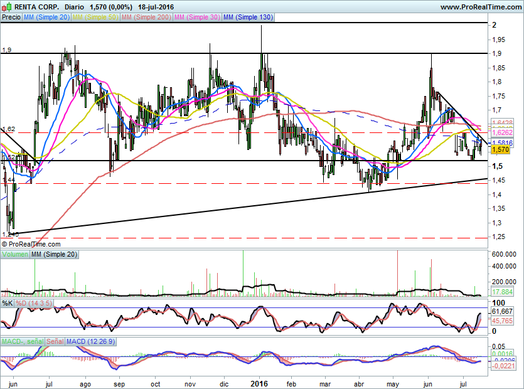Viewport: 524px width, 389px height.
Task: Select the Precio indicator label
Action: 11,18
